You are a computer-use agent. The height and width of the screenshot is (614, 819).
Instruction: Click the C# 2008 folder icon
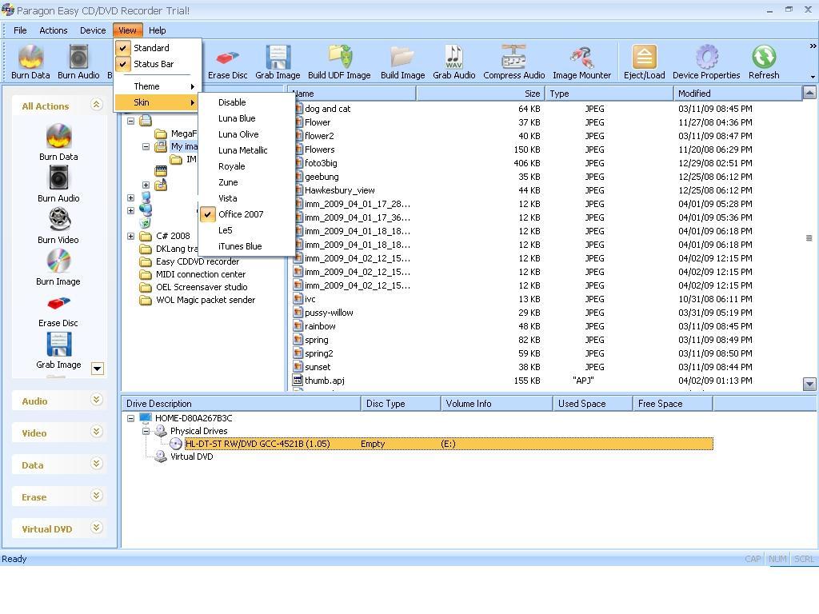tap(146, 236)
